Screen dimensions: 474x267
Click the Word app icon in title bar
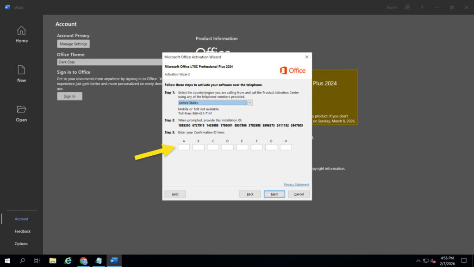point(7,7)
